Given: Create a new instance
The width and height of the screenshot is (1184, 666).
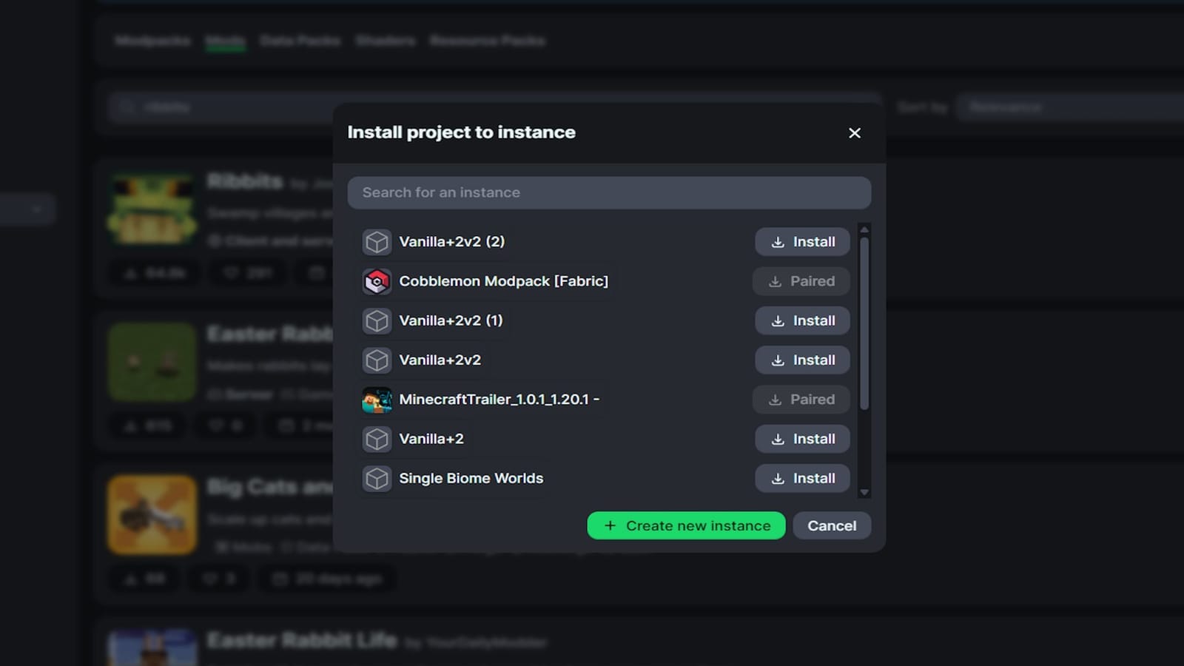Looking at the screenshot, I should [x=686, y=526].
